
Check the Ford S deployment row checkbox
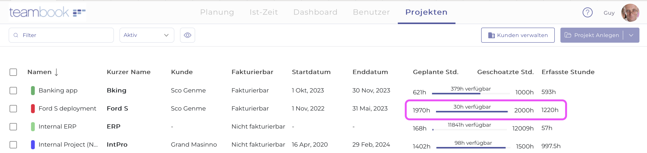click(x=13, y=109)
